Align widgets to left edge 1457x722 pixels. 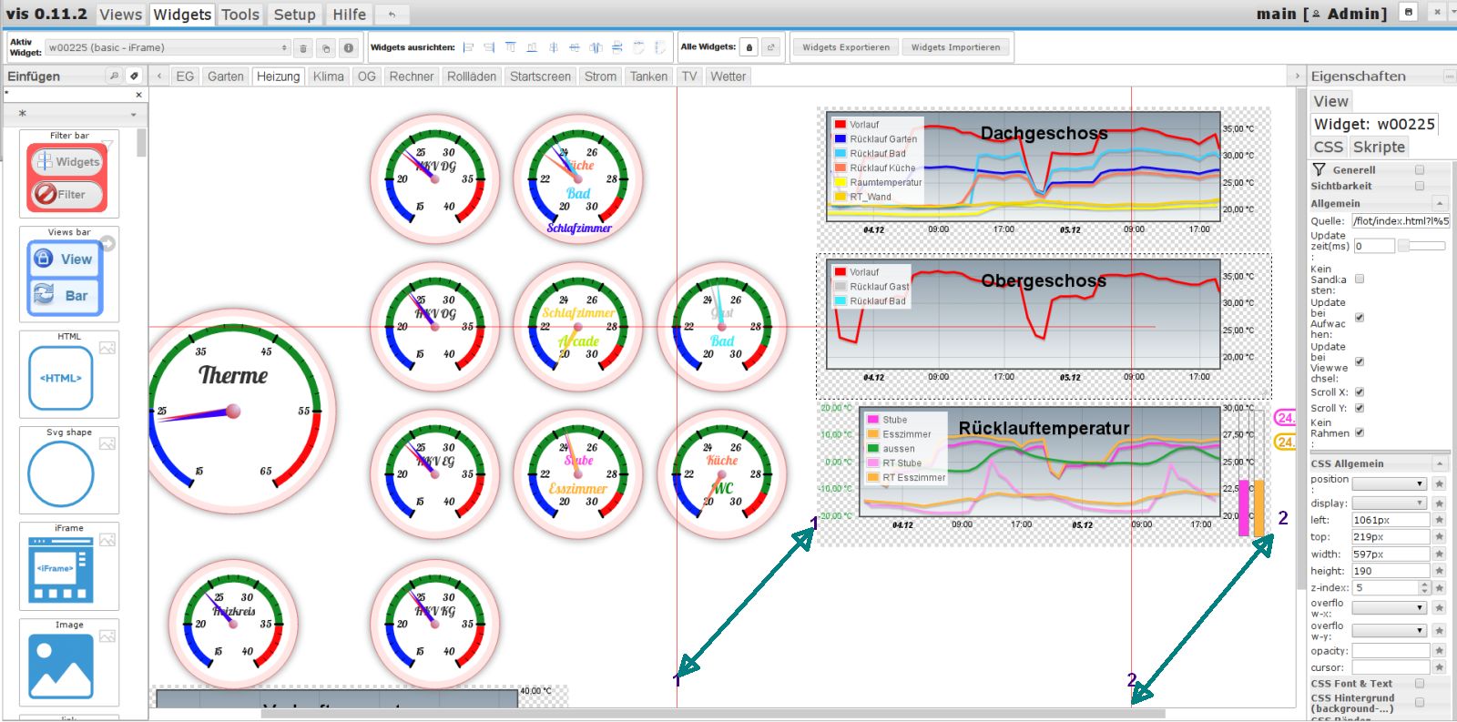(469, 47)
